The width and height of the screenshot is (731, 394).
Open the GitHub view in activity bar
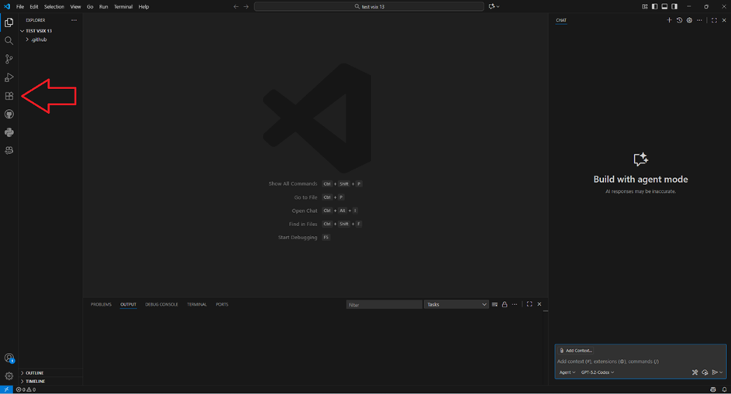click(x=9, y=114)
